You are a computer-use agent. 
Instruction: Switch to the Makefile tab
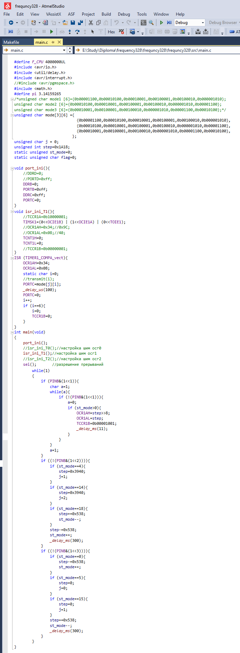coord(11,42)
